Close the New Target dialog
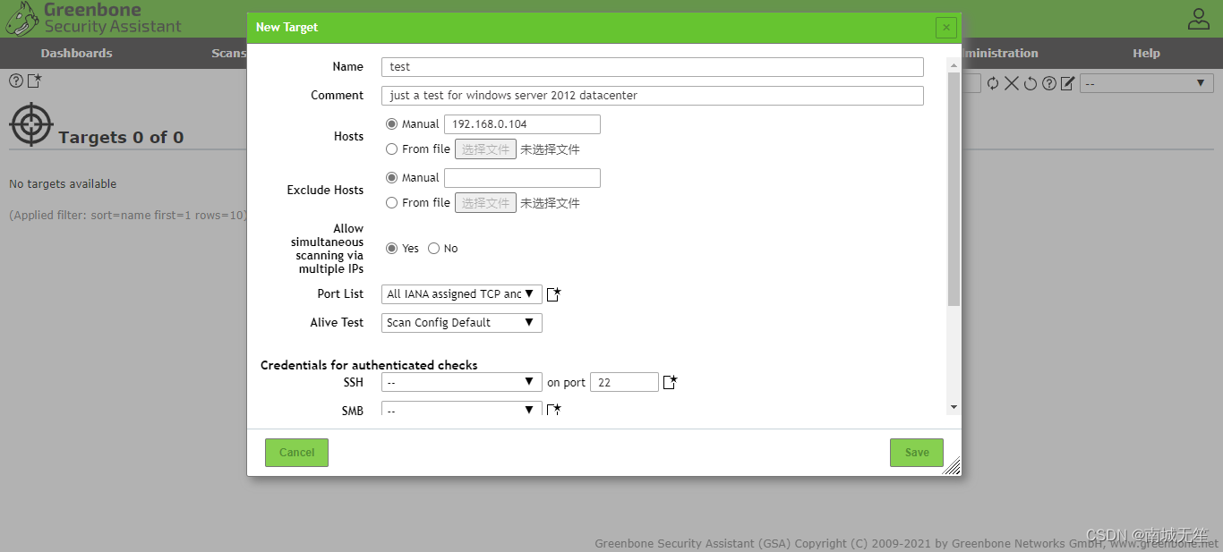The width and height of the screenshot is (1223, 552). (946, 28)
